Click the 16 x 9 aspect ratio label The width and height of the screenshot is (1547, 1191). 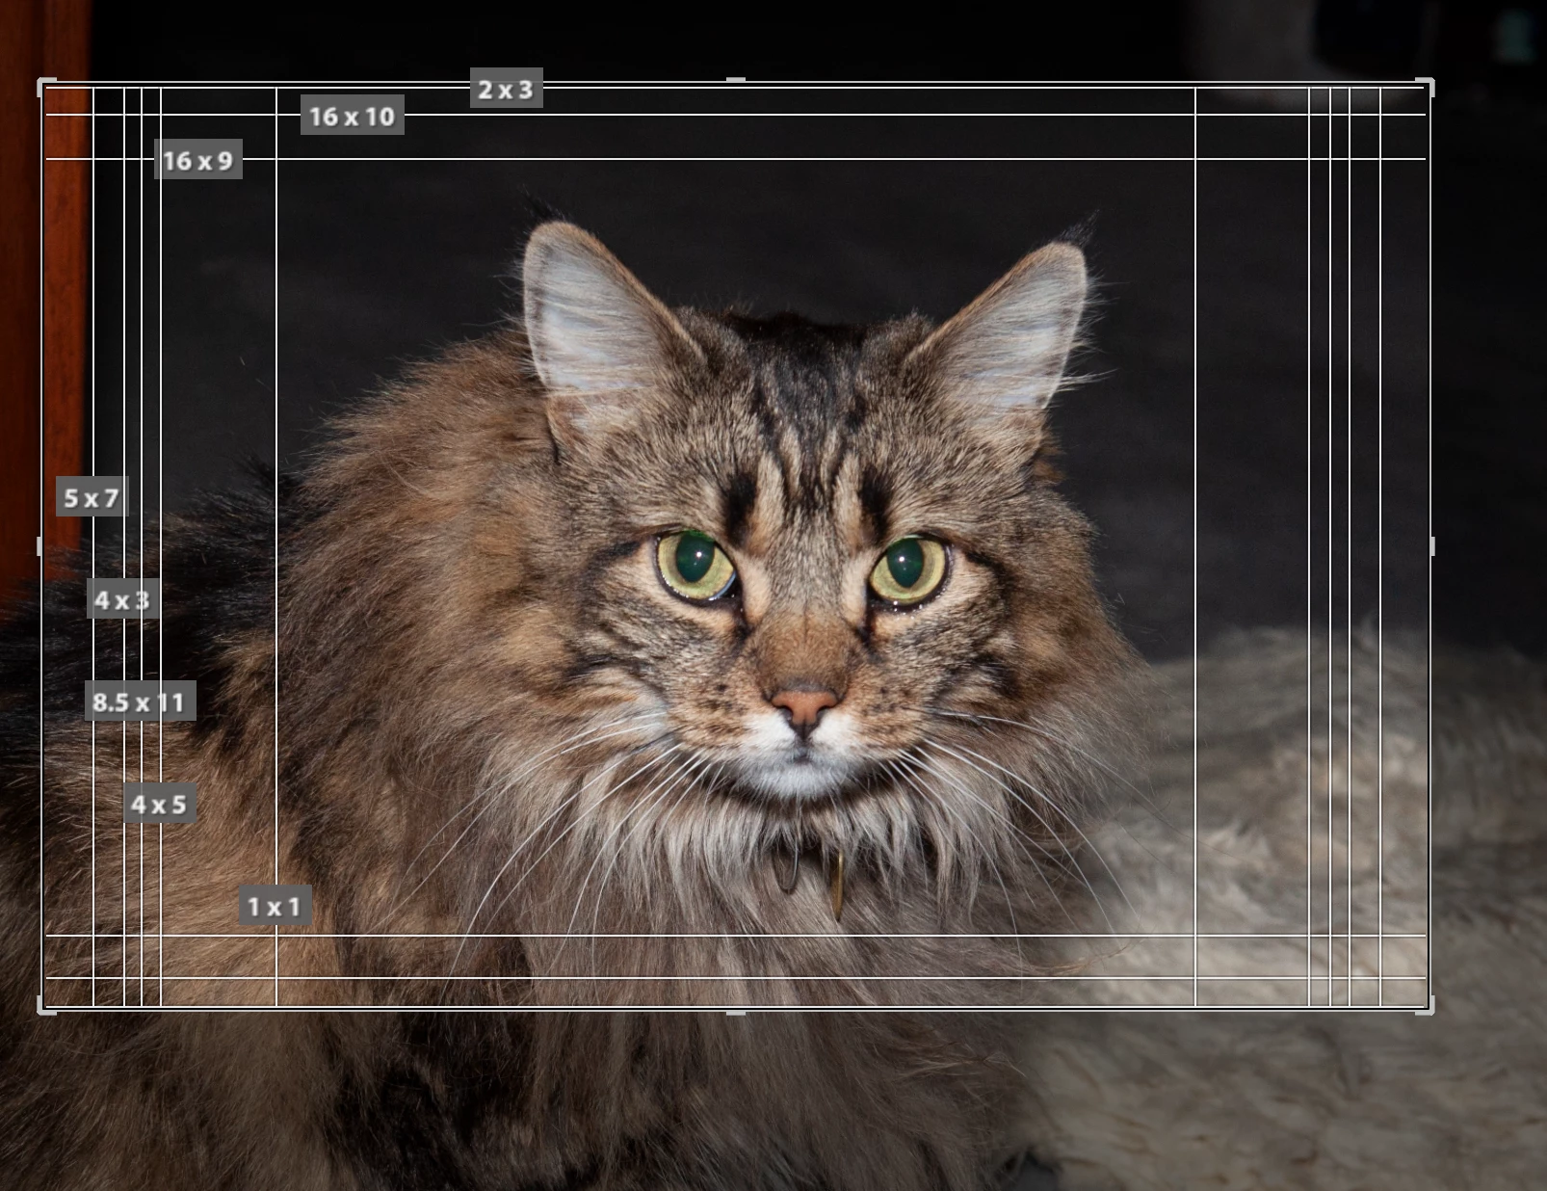(197, 160)
